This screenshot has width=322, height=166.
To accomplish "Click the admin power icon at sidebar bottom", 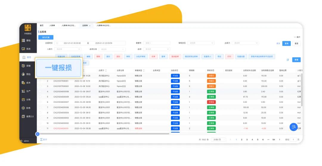I will coord(21,141).
